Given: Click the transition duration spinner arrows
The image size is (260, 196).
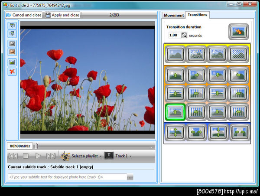Looking at the screenshot, I should (184, 35).
